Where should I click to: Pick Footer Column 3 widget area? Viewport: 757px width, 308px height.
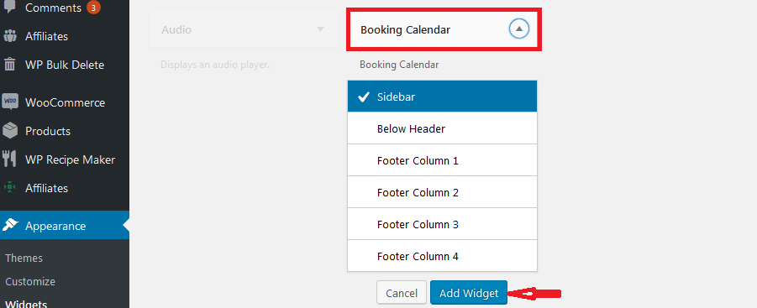442,223
